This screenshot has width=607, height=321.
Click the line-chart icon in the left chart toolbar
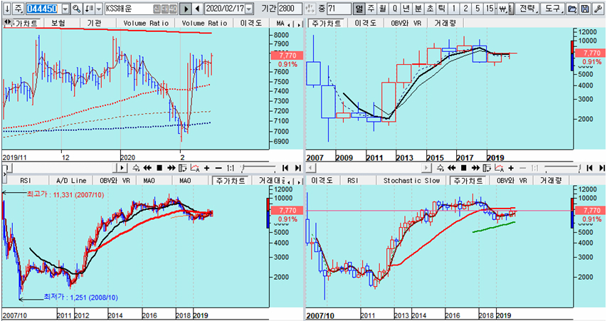tap(196, 168)
